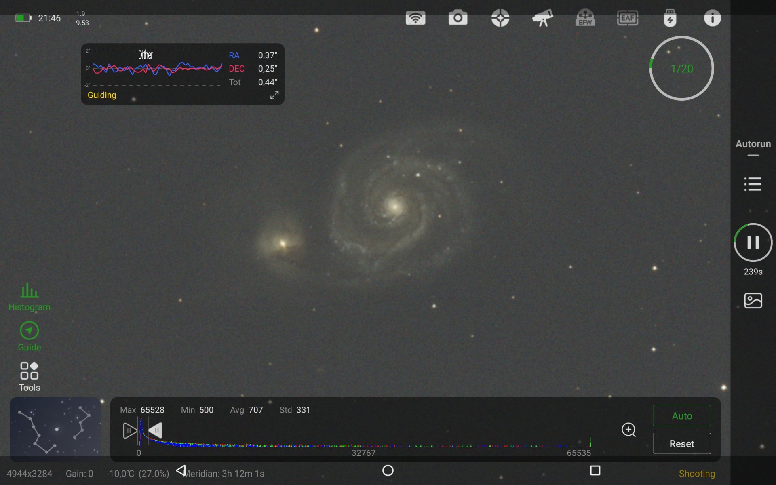Viewport: 776px width, 485px height.
Task: Click the 4944x3284 resolution text
Action: [x=30, y=474]
